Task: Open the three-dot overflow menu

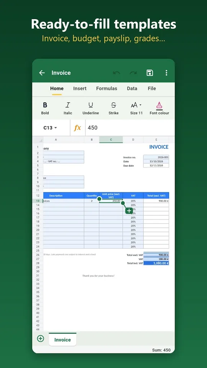Action: (166, 73)
